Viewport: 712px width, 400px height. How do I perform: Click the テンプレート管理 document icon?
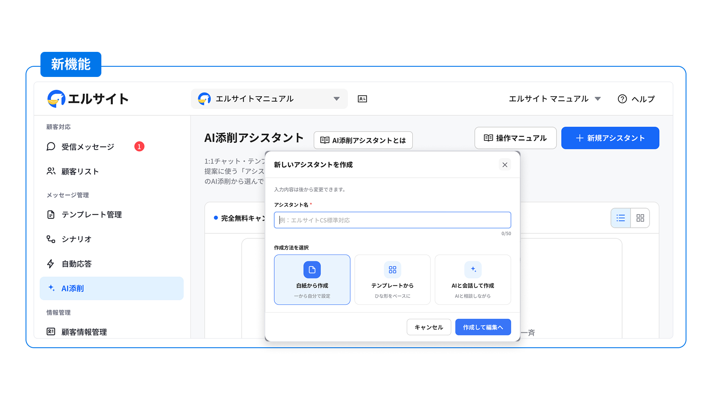pos(51,215)
